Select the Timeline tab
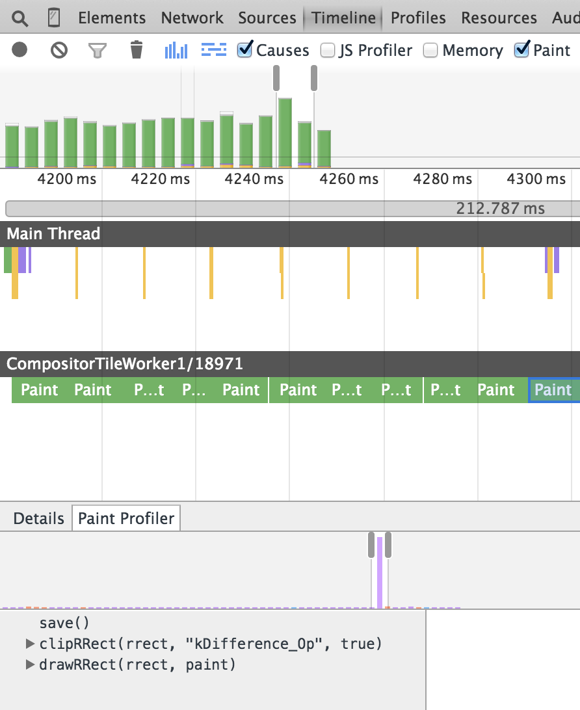The width and height of the screenshot is (580, 710). [343, 18]
